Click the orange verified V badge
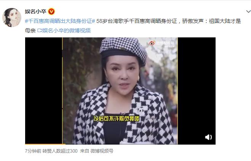The width and height of the screenshot is (251, 161). [51, 11]
